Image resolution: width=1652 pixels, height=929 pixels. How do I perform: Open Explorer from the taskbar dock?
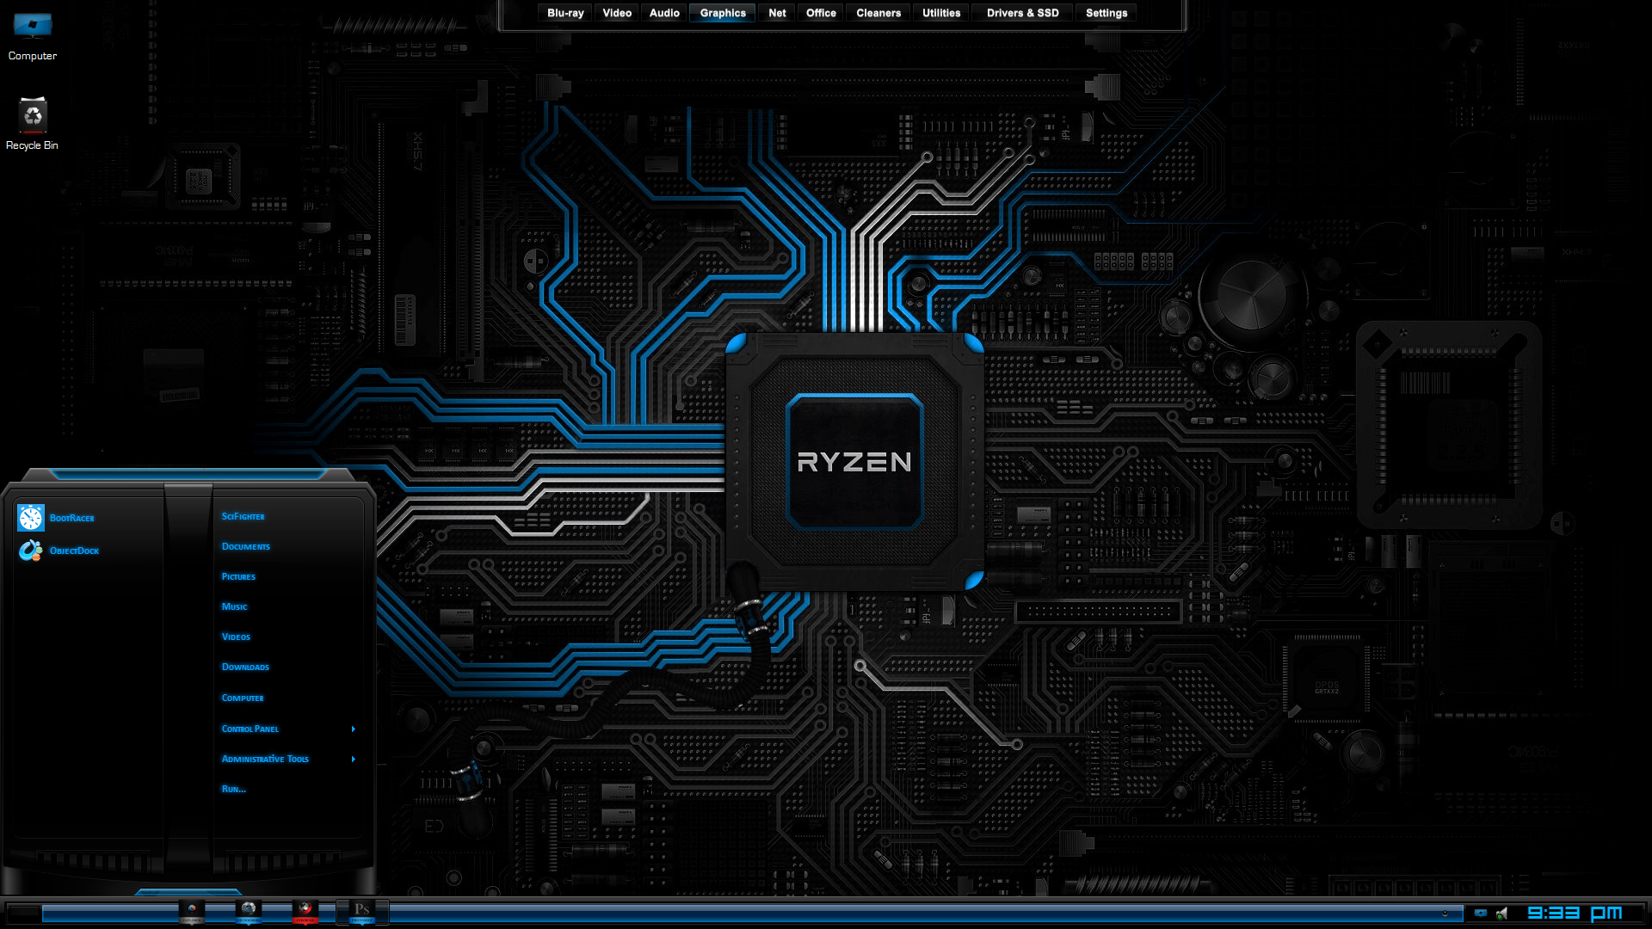tap(192, 910)
